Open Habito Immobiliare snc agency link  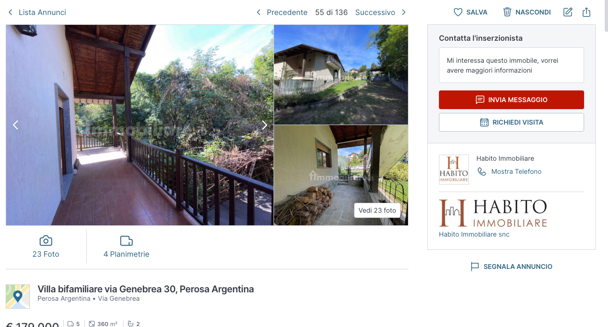tap(474, 234)
